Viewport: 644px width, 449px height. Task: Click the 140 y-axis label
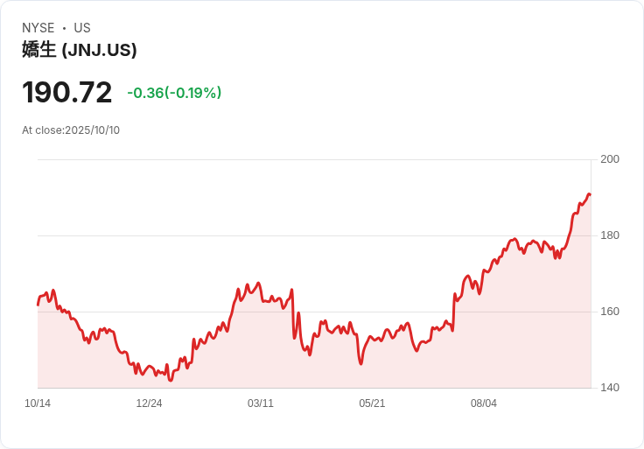coord(610,388)
